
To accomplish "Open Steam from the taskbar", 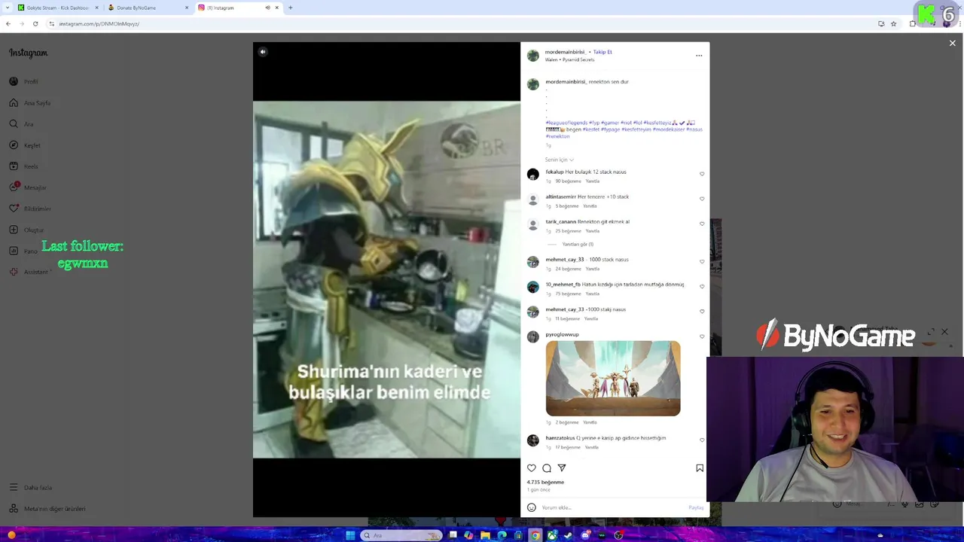I will (x=569, y=535).
